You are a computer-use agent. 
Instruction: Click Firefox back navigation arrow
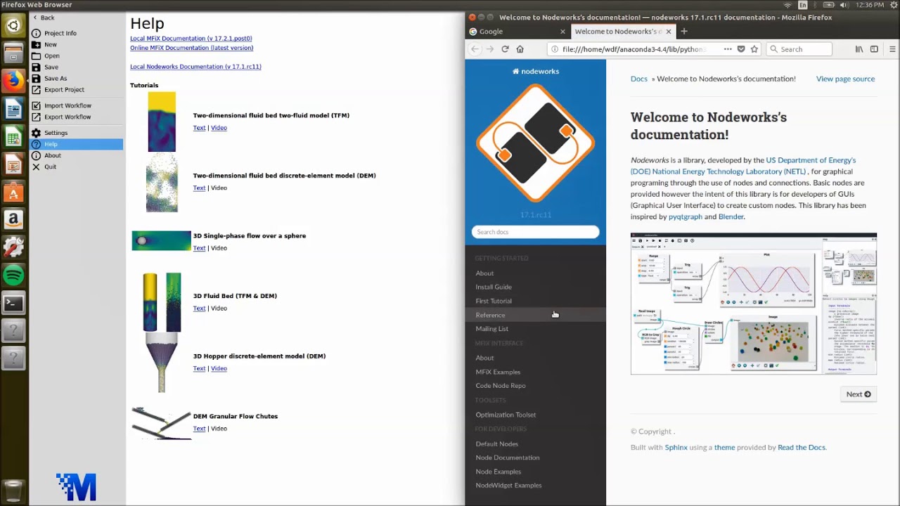(x=475, y=49)
